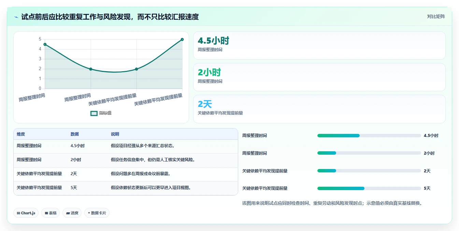Viewport: 459px width, 231px height.
Task: Select the 进度 tag chip
Action: tap(72, 213)
